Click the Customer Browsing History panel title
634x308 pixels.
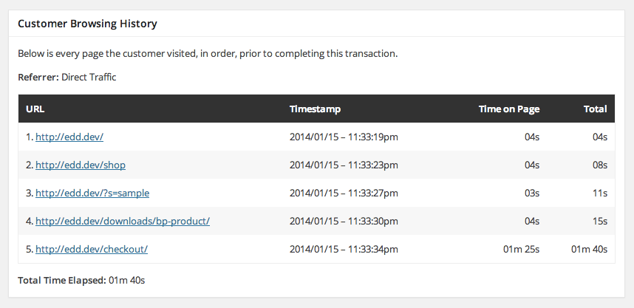[87, 24]
